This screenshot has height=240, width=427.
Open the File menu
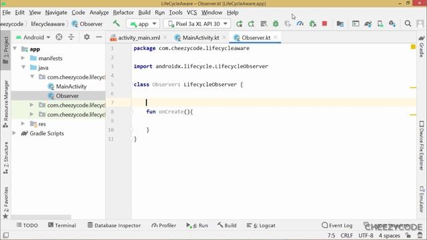(x=6, y=13)
